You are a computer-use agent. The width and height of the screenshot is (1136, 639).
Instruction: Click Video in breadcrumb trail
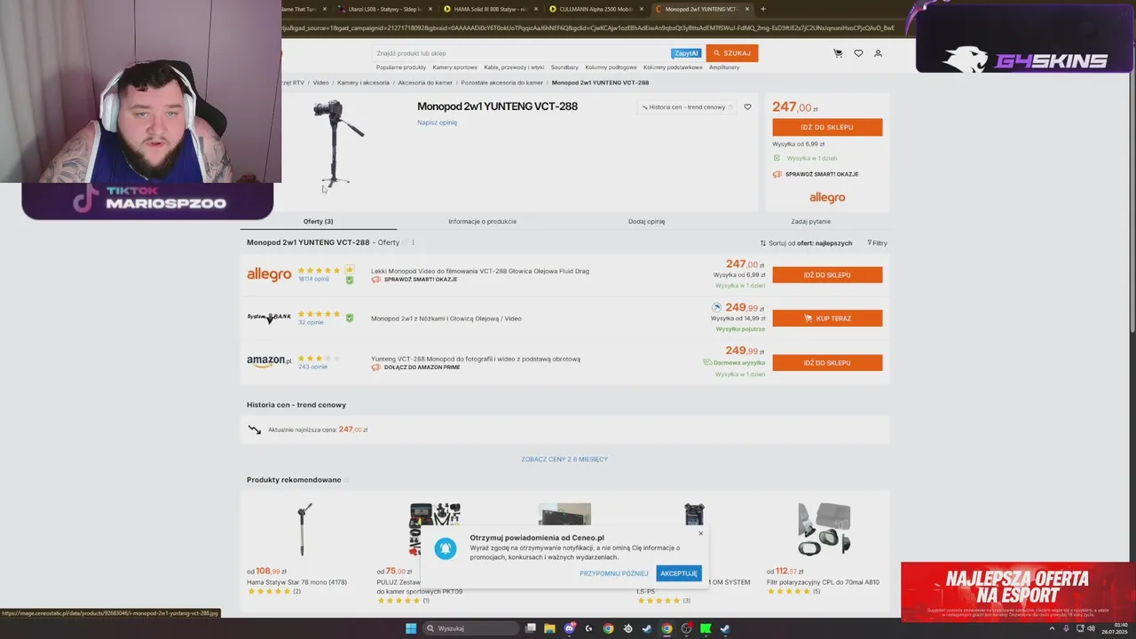click(320, 83)
